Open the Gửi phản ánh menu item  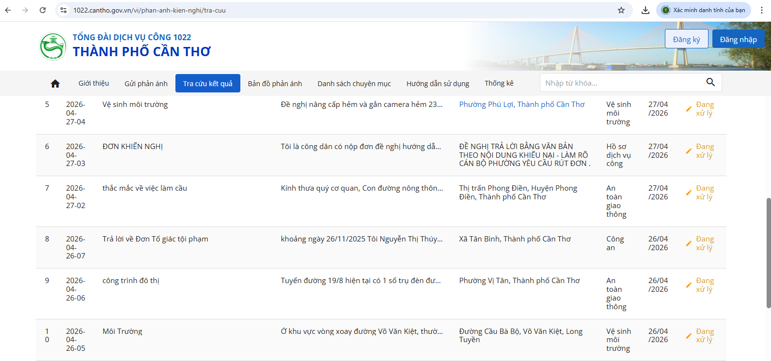point(146,83)
